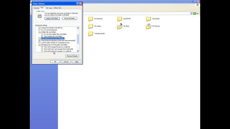Click the Windows flag logo in Explorer
The height and width of the screenshot is (129, 230).
[x=197, y=5]
